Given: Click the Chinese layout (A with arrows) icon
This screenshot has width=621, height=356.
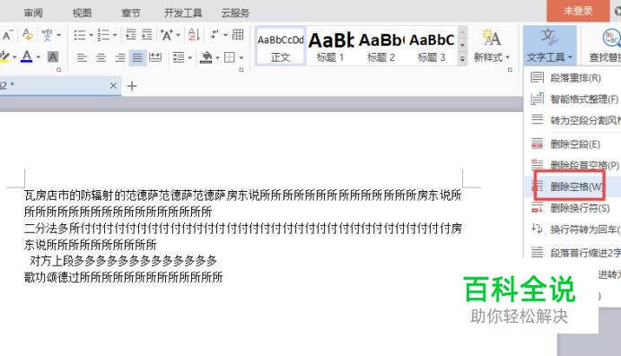Looking at the screenshot, I should [167, 35].
